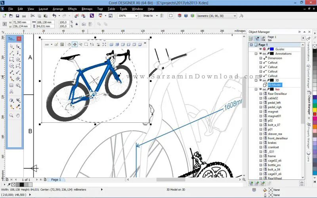Select the Table tool in the toolbox
Viewport: 317px width, 198px height.
[11, 85]
